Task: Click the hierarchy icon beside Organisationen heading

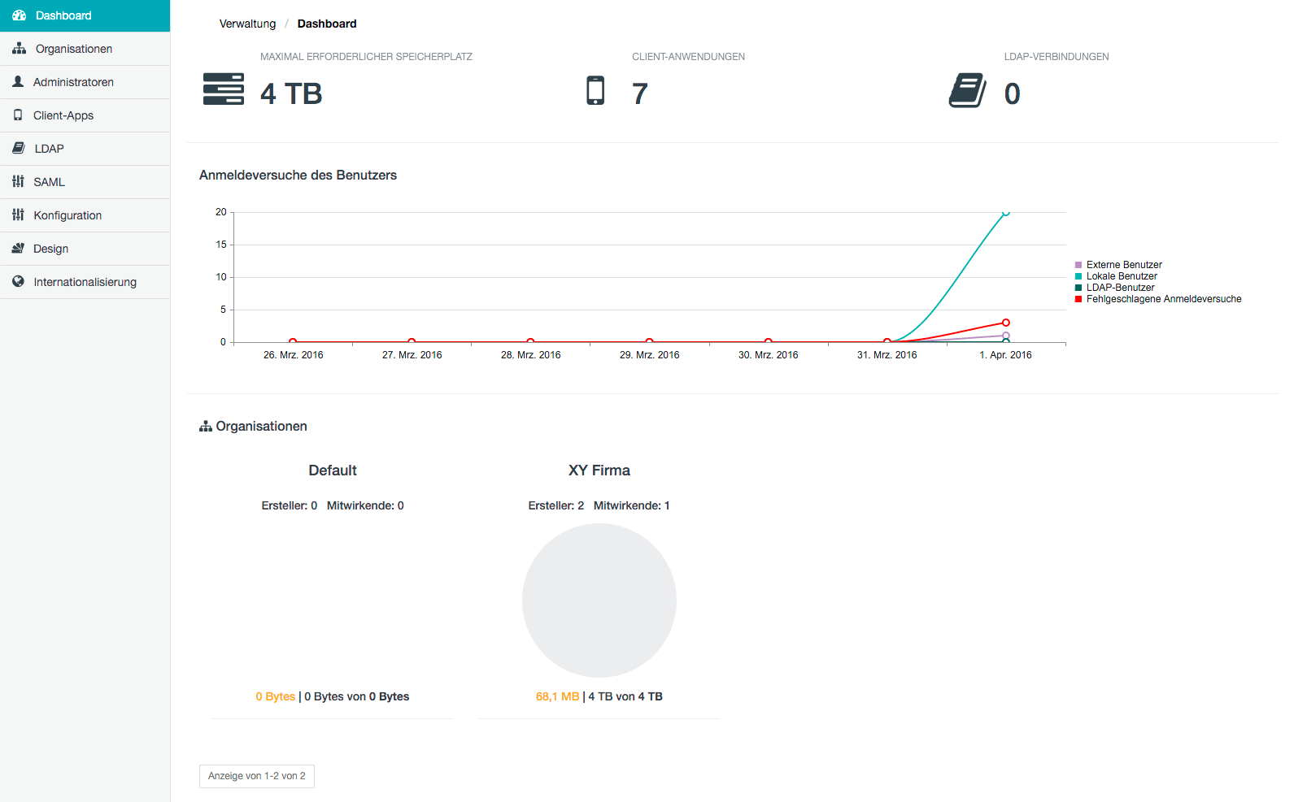Action: [206, 427]
